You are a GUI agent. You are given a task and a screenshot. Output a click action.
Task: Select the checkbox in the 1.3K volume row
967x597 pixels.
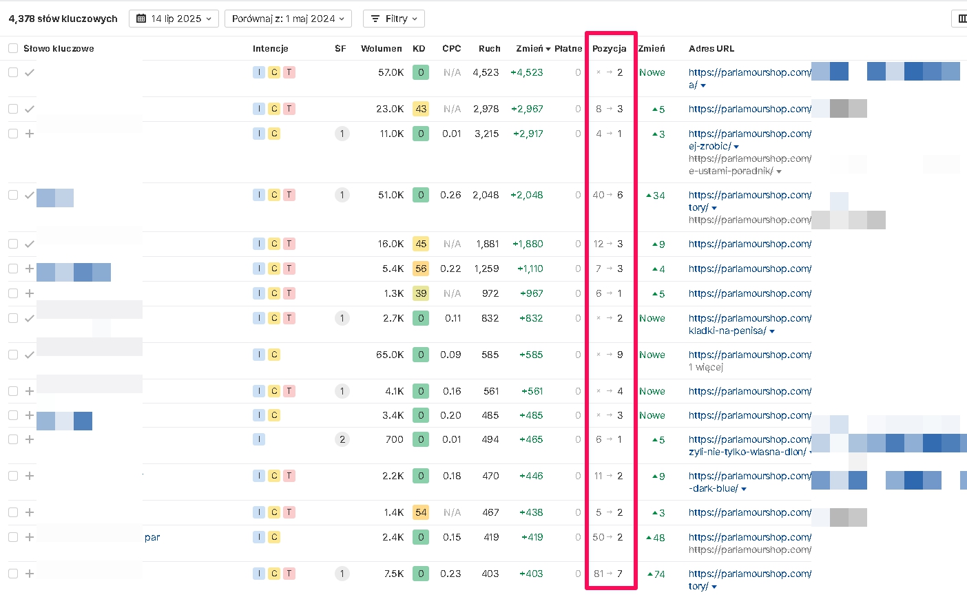pyautogui.click(x=13, y=293)
